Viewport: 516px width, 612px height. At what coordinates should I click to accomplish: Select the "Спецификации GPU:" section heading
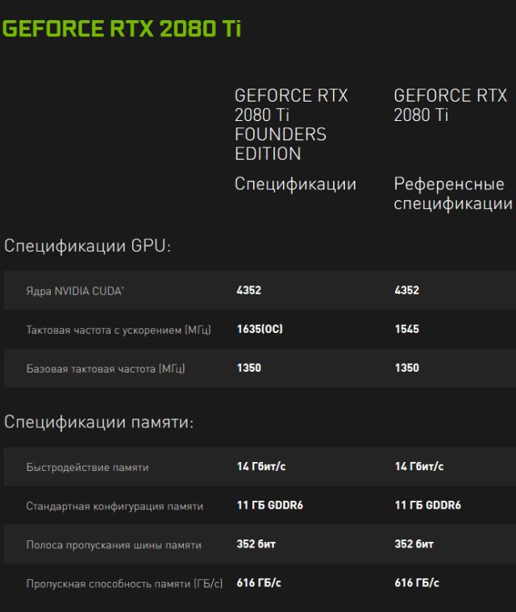(88, 246)
